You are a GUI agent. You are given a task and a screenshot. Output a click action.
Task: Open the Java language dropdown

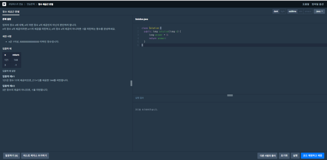(x=319, y=11)
